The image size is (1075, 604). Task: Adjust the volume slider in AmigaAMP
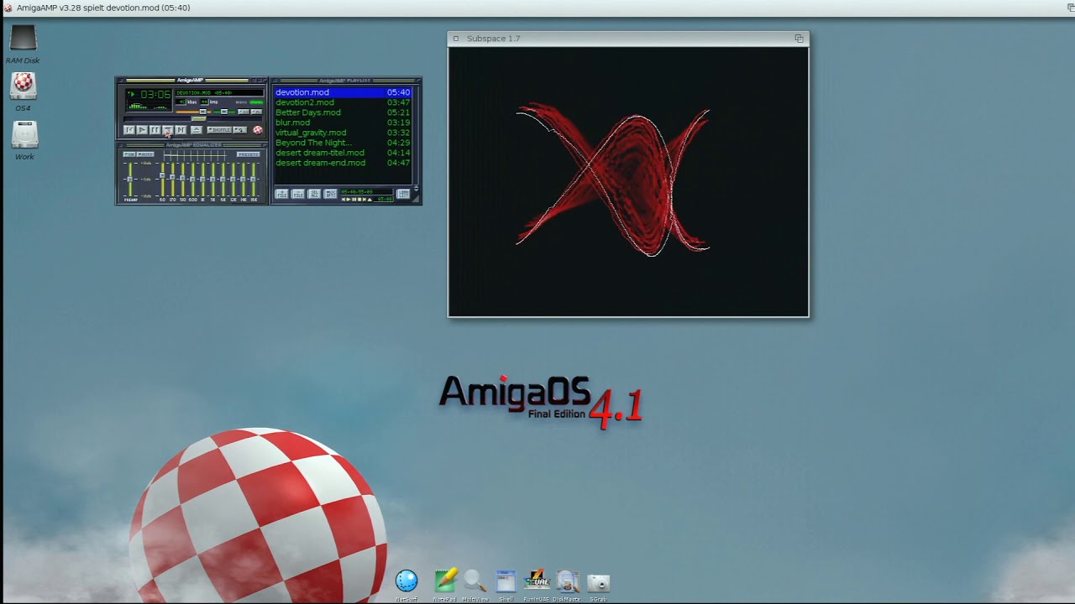click(x=193, y=112)
